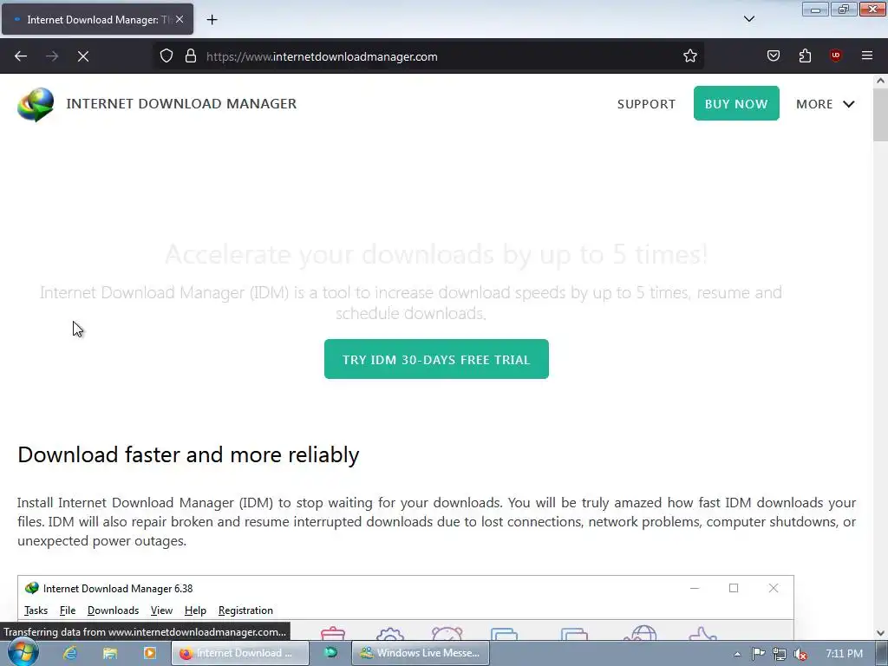
Task: Bookmark this page with the star icon
Action: click(689, 56)
